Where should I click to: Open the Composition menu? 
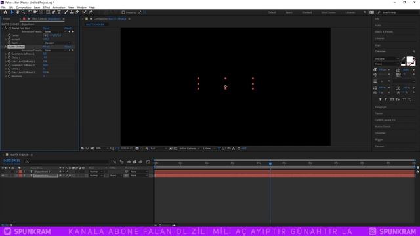tap(24, 7)
